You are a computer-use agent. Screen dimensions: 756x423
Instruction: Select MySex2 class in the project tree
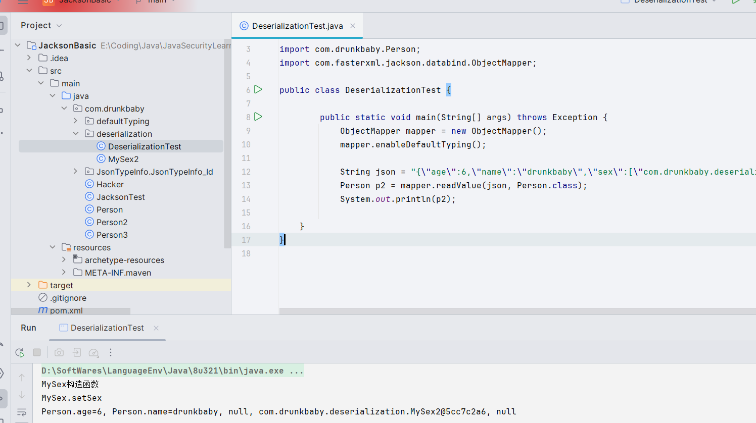(123, 159)
